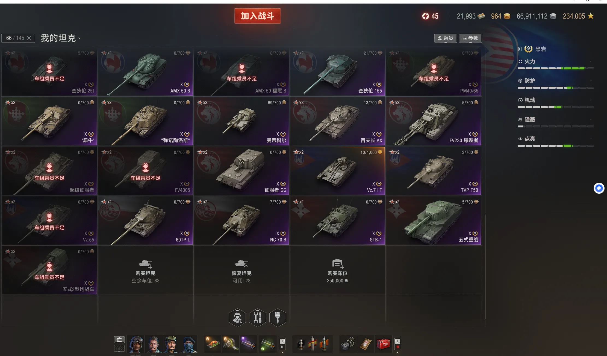The image size is (607, 356).
Task: Toggle consumables loadout switch I/II
Action: tap(398, 344)
